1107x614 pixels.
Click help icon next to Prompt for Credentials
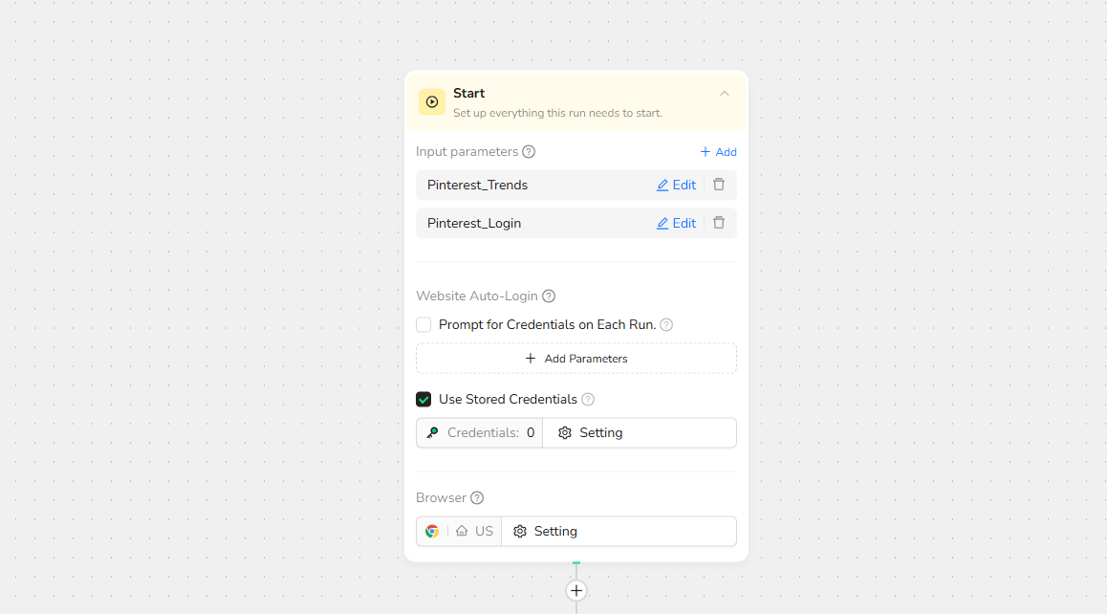click(666, 325)
